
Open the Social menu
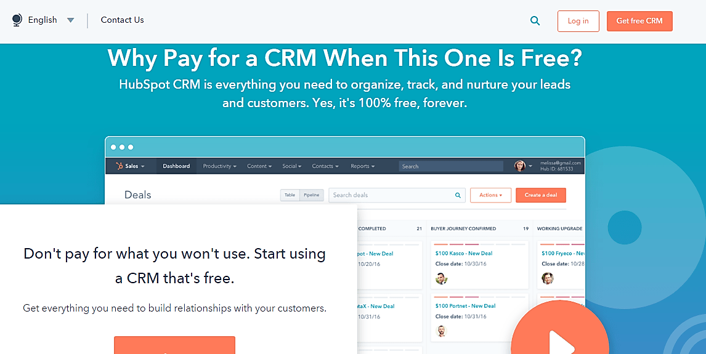pyautogui.click(x=292, y=166)
